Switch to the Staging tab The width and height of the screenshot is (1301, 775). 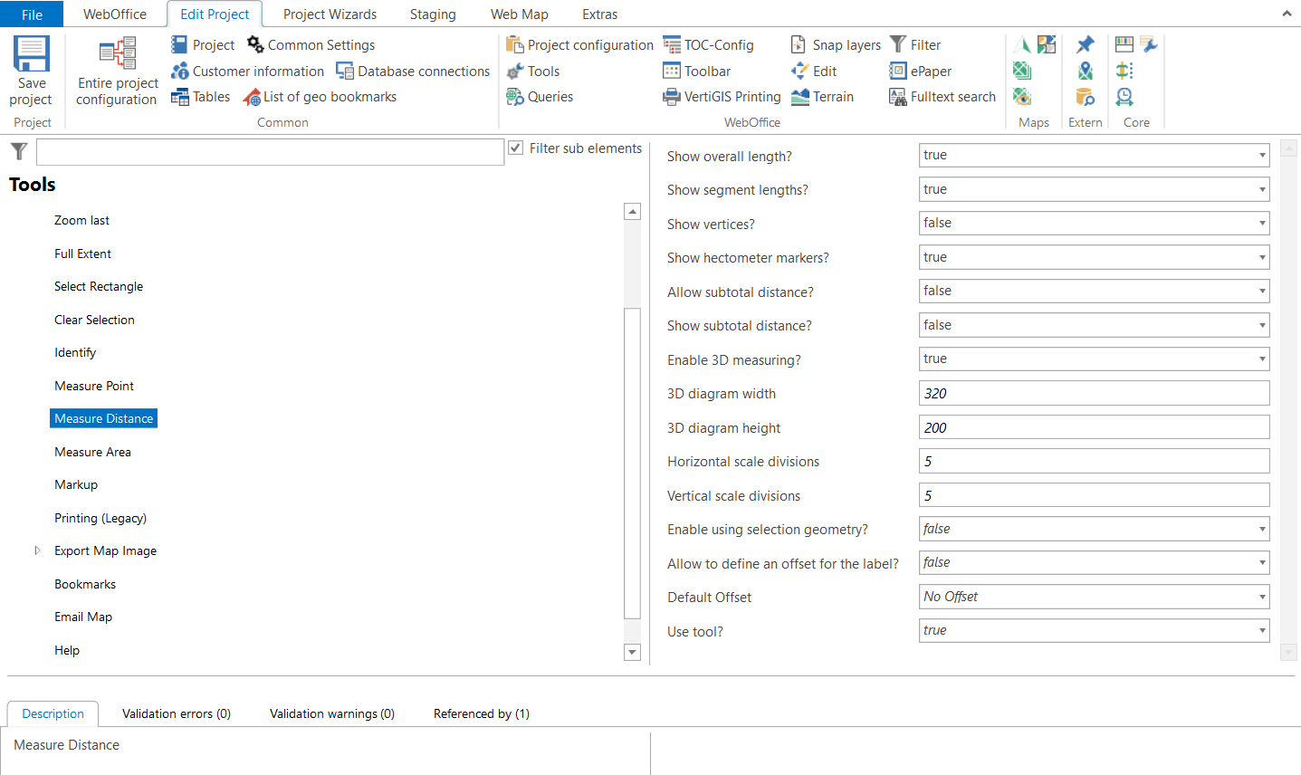432,14
